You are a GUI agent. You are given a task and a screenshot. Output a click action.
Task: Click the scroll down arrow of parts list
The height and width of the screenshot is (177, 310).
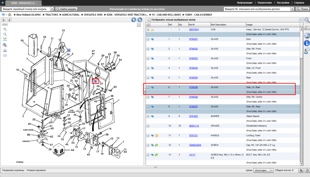pyautogui.click(x=302, y=164)
